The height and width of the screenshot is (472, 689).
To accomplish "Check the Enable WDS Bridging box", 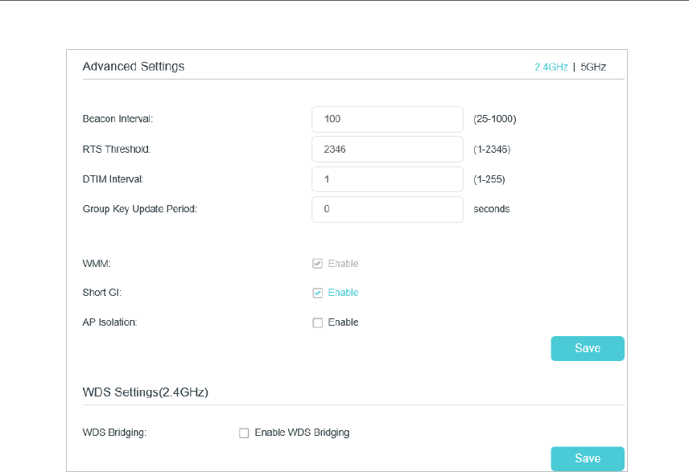I will [244, 433].
